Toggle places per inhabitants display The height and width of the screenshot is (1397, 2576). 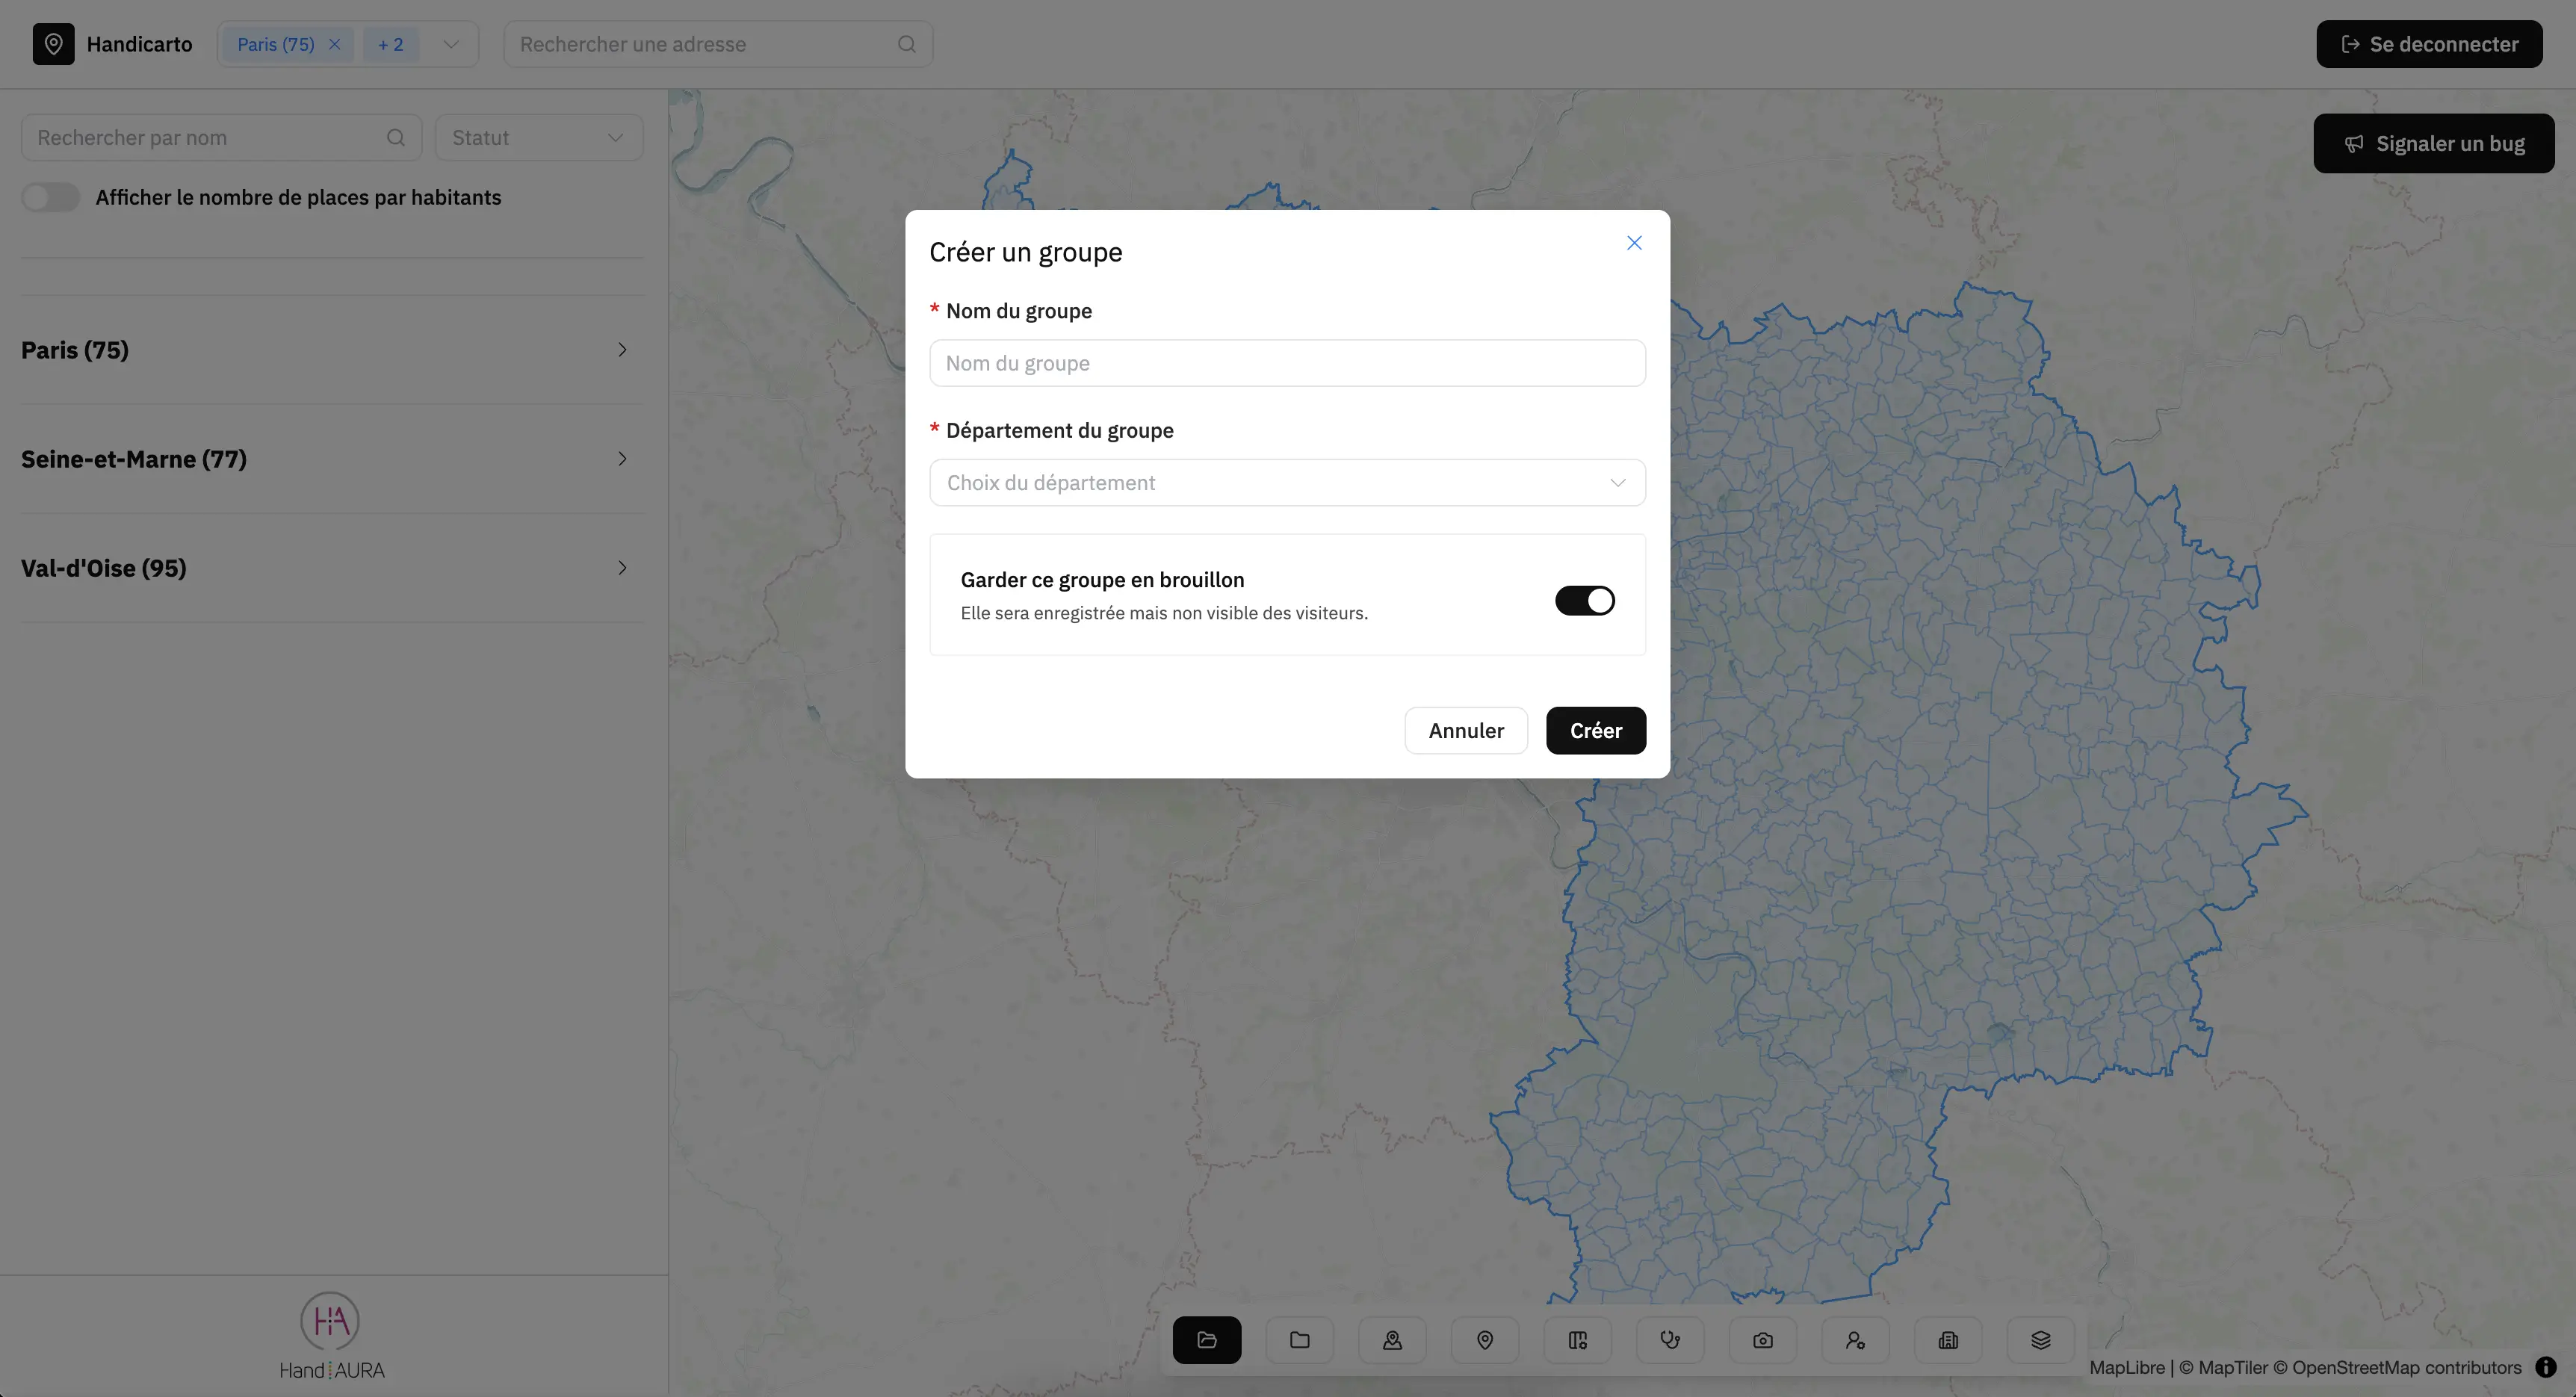[51, 197]
